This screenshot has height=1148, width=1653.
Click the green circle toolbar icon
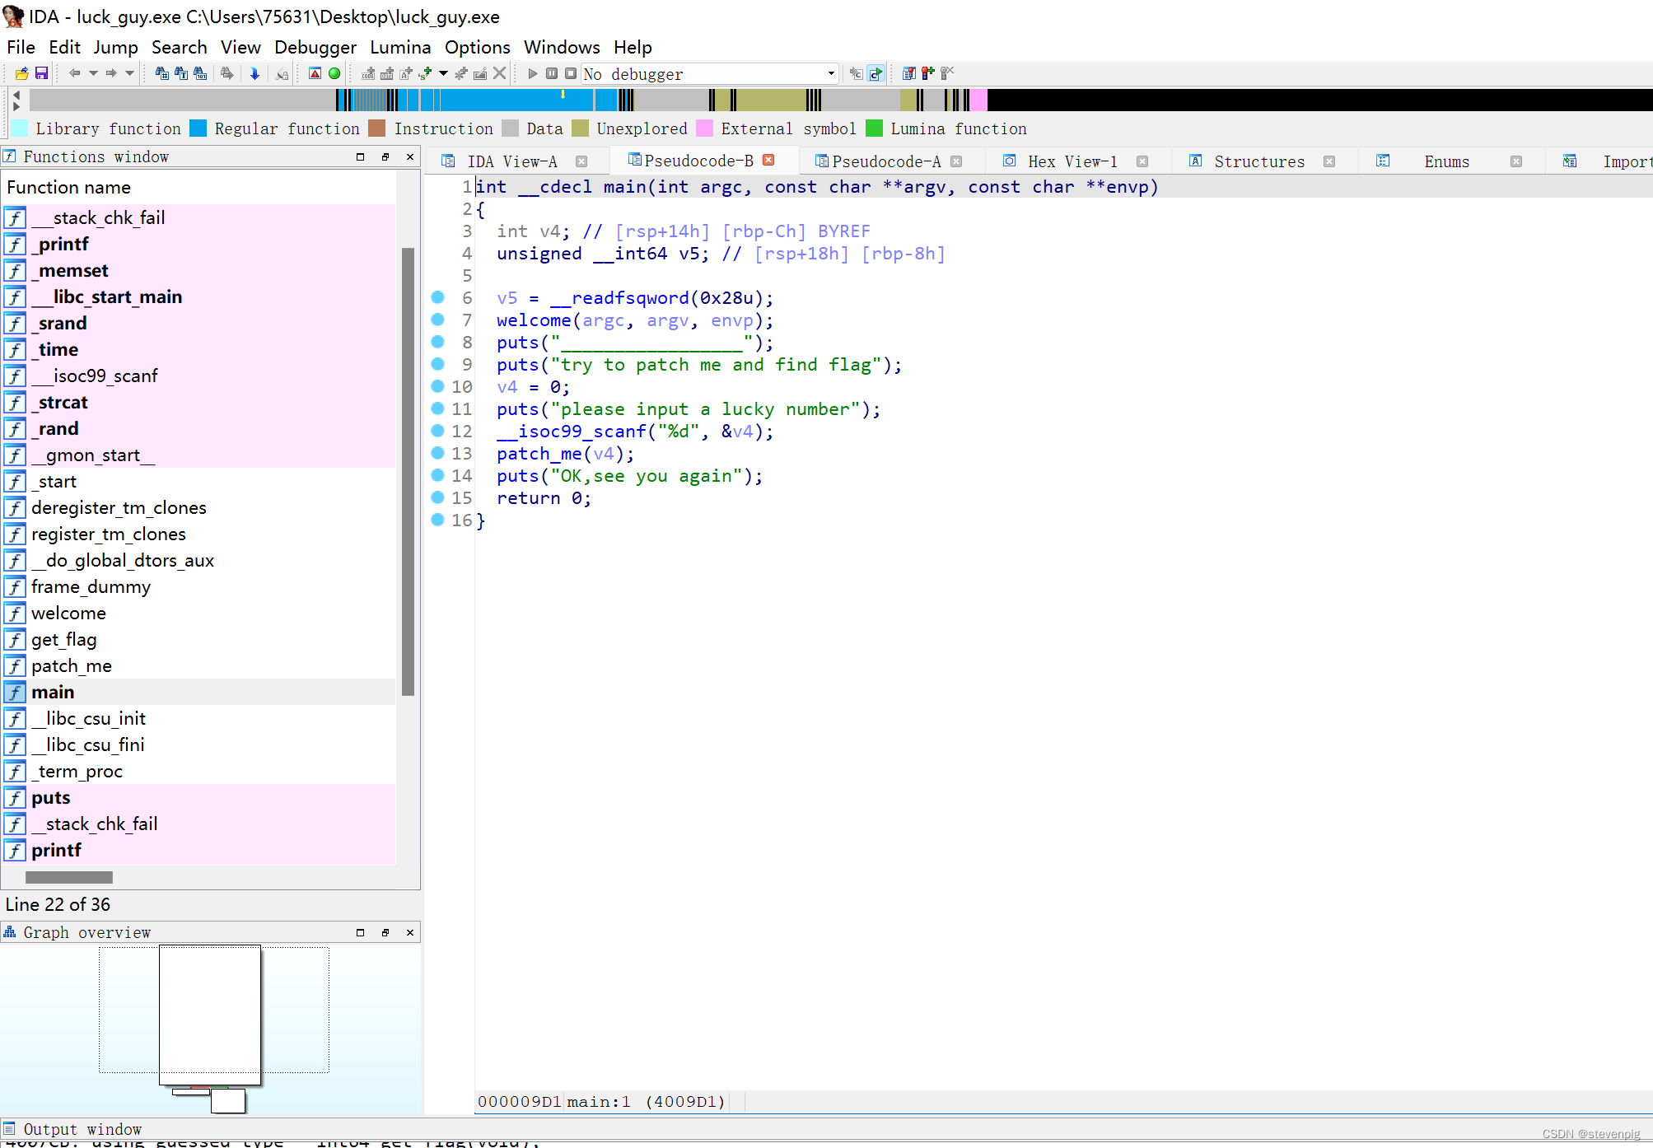334,73
